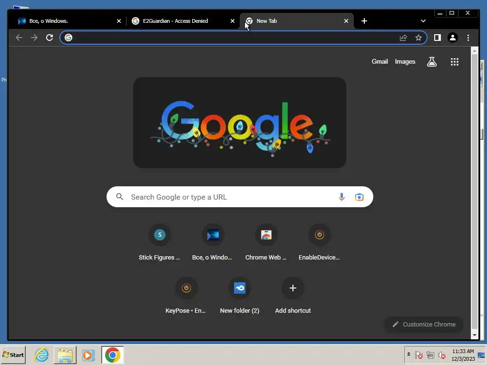Select the New Tab tab

click(x=297, y=21)
